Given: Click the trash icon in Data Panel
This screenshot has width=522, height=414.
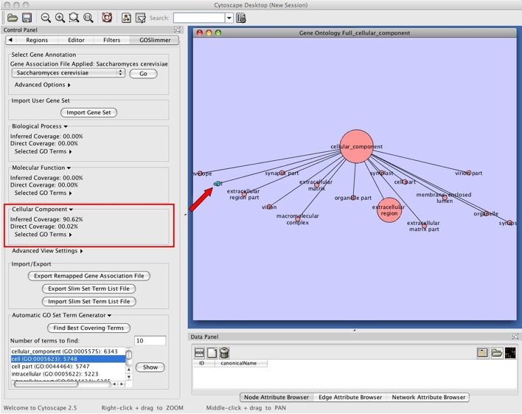Looking at the screenshot, I should [x=224, y=353].
